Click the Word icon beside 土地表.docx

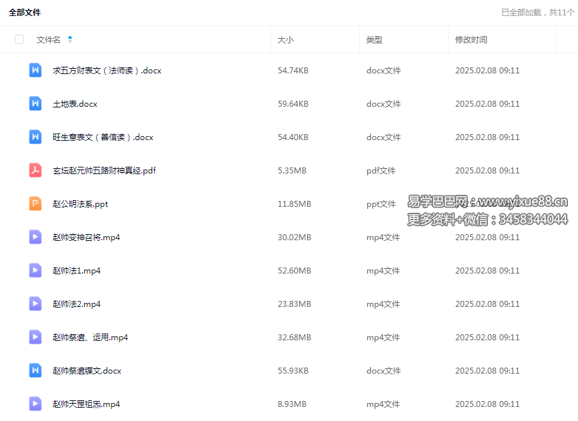tap(35, 103)
